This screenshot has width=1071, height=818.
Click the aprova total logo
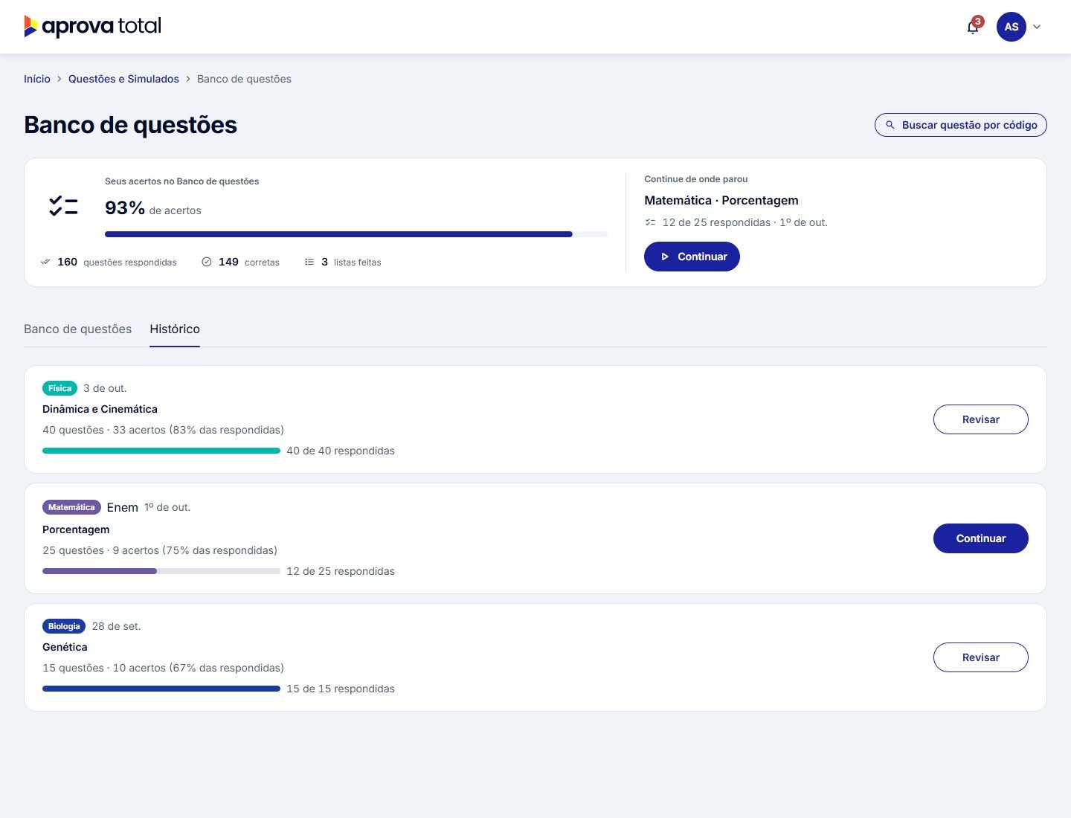point(93,27)
